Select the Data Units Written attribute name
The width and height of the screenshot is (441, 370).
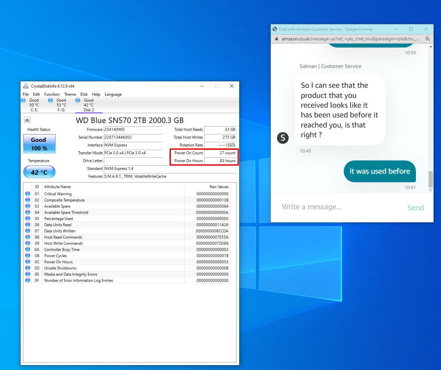click(x=60, y=231)
